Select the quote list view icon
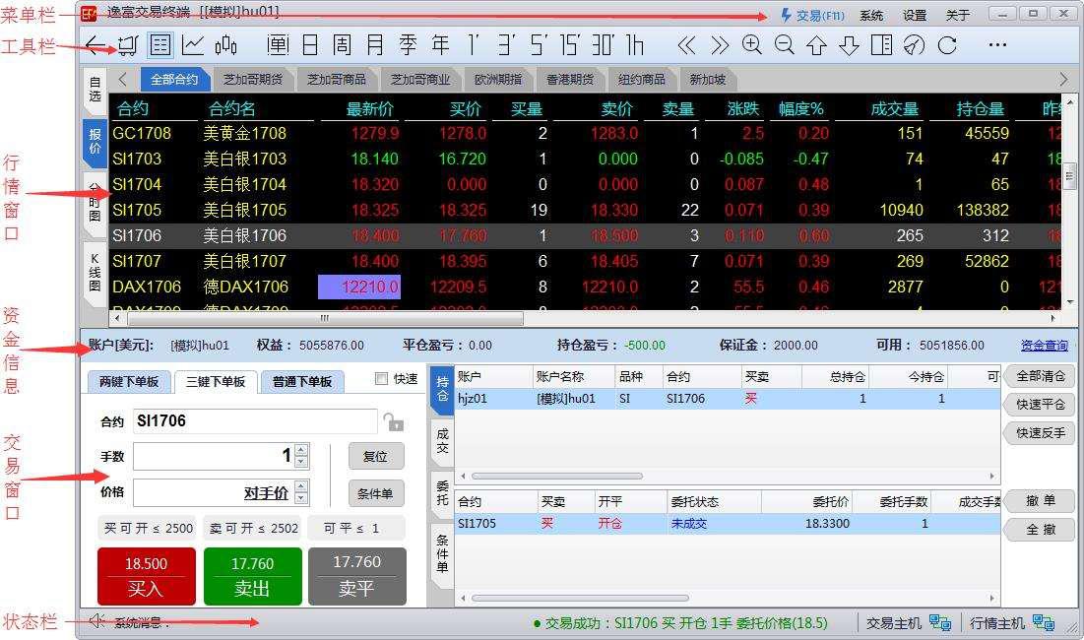The image size is (1084, 640). pos(159,44)
